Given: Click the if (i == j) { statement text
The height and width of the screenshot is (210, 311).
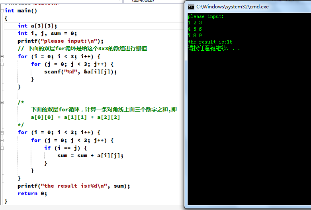Looking at the screenshot, I should [x=65, y=148].
